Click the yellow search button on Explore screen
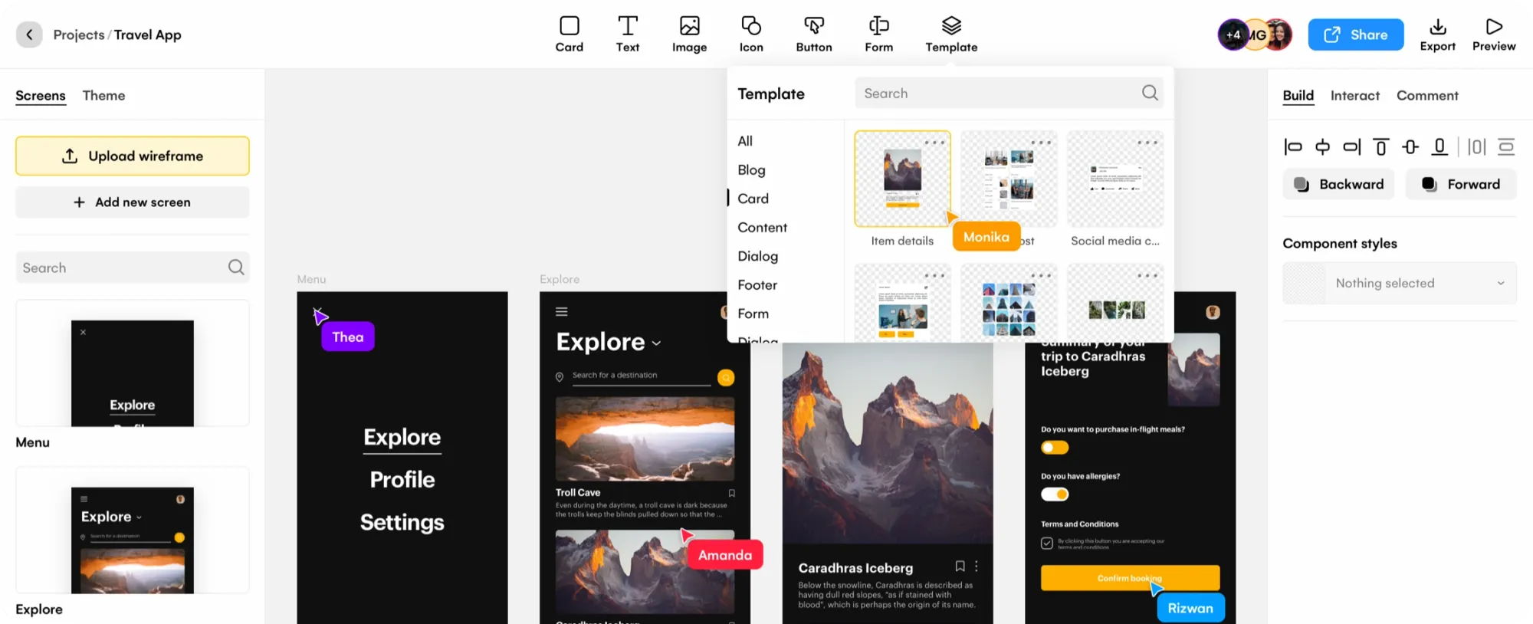This screenshot has height=624, width=1533. pos(726,377)
